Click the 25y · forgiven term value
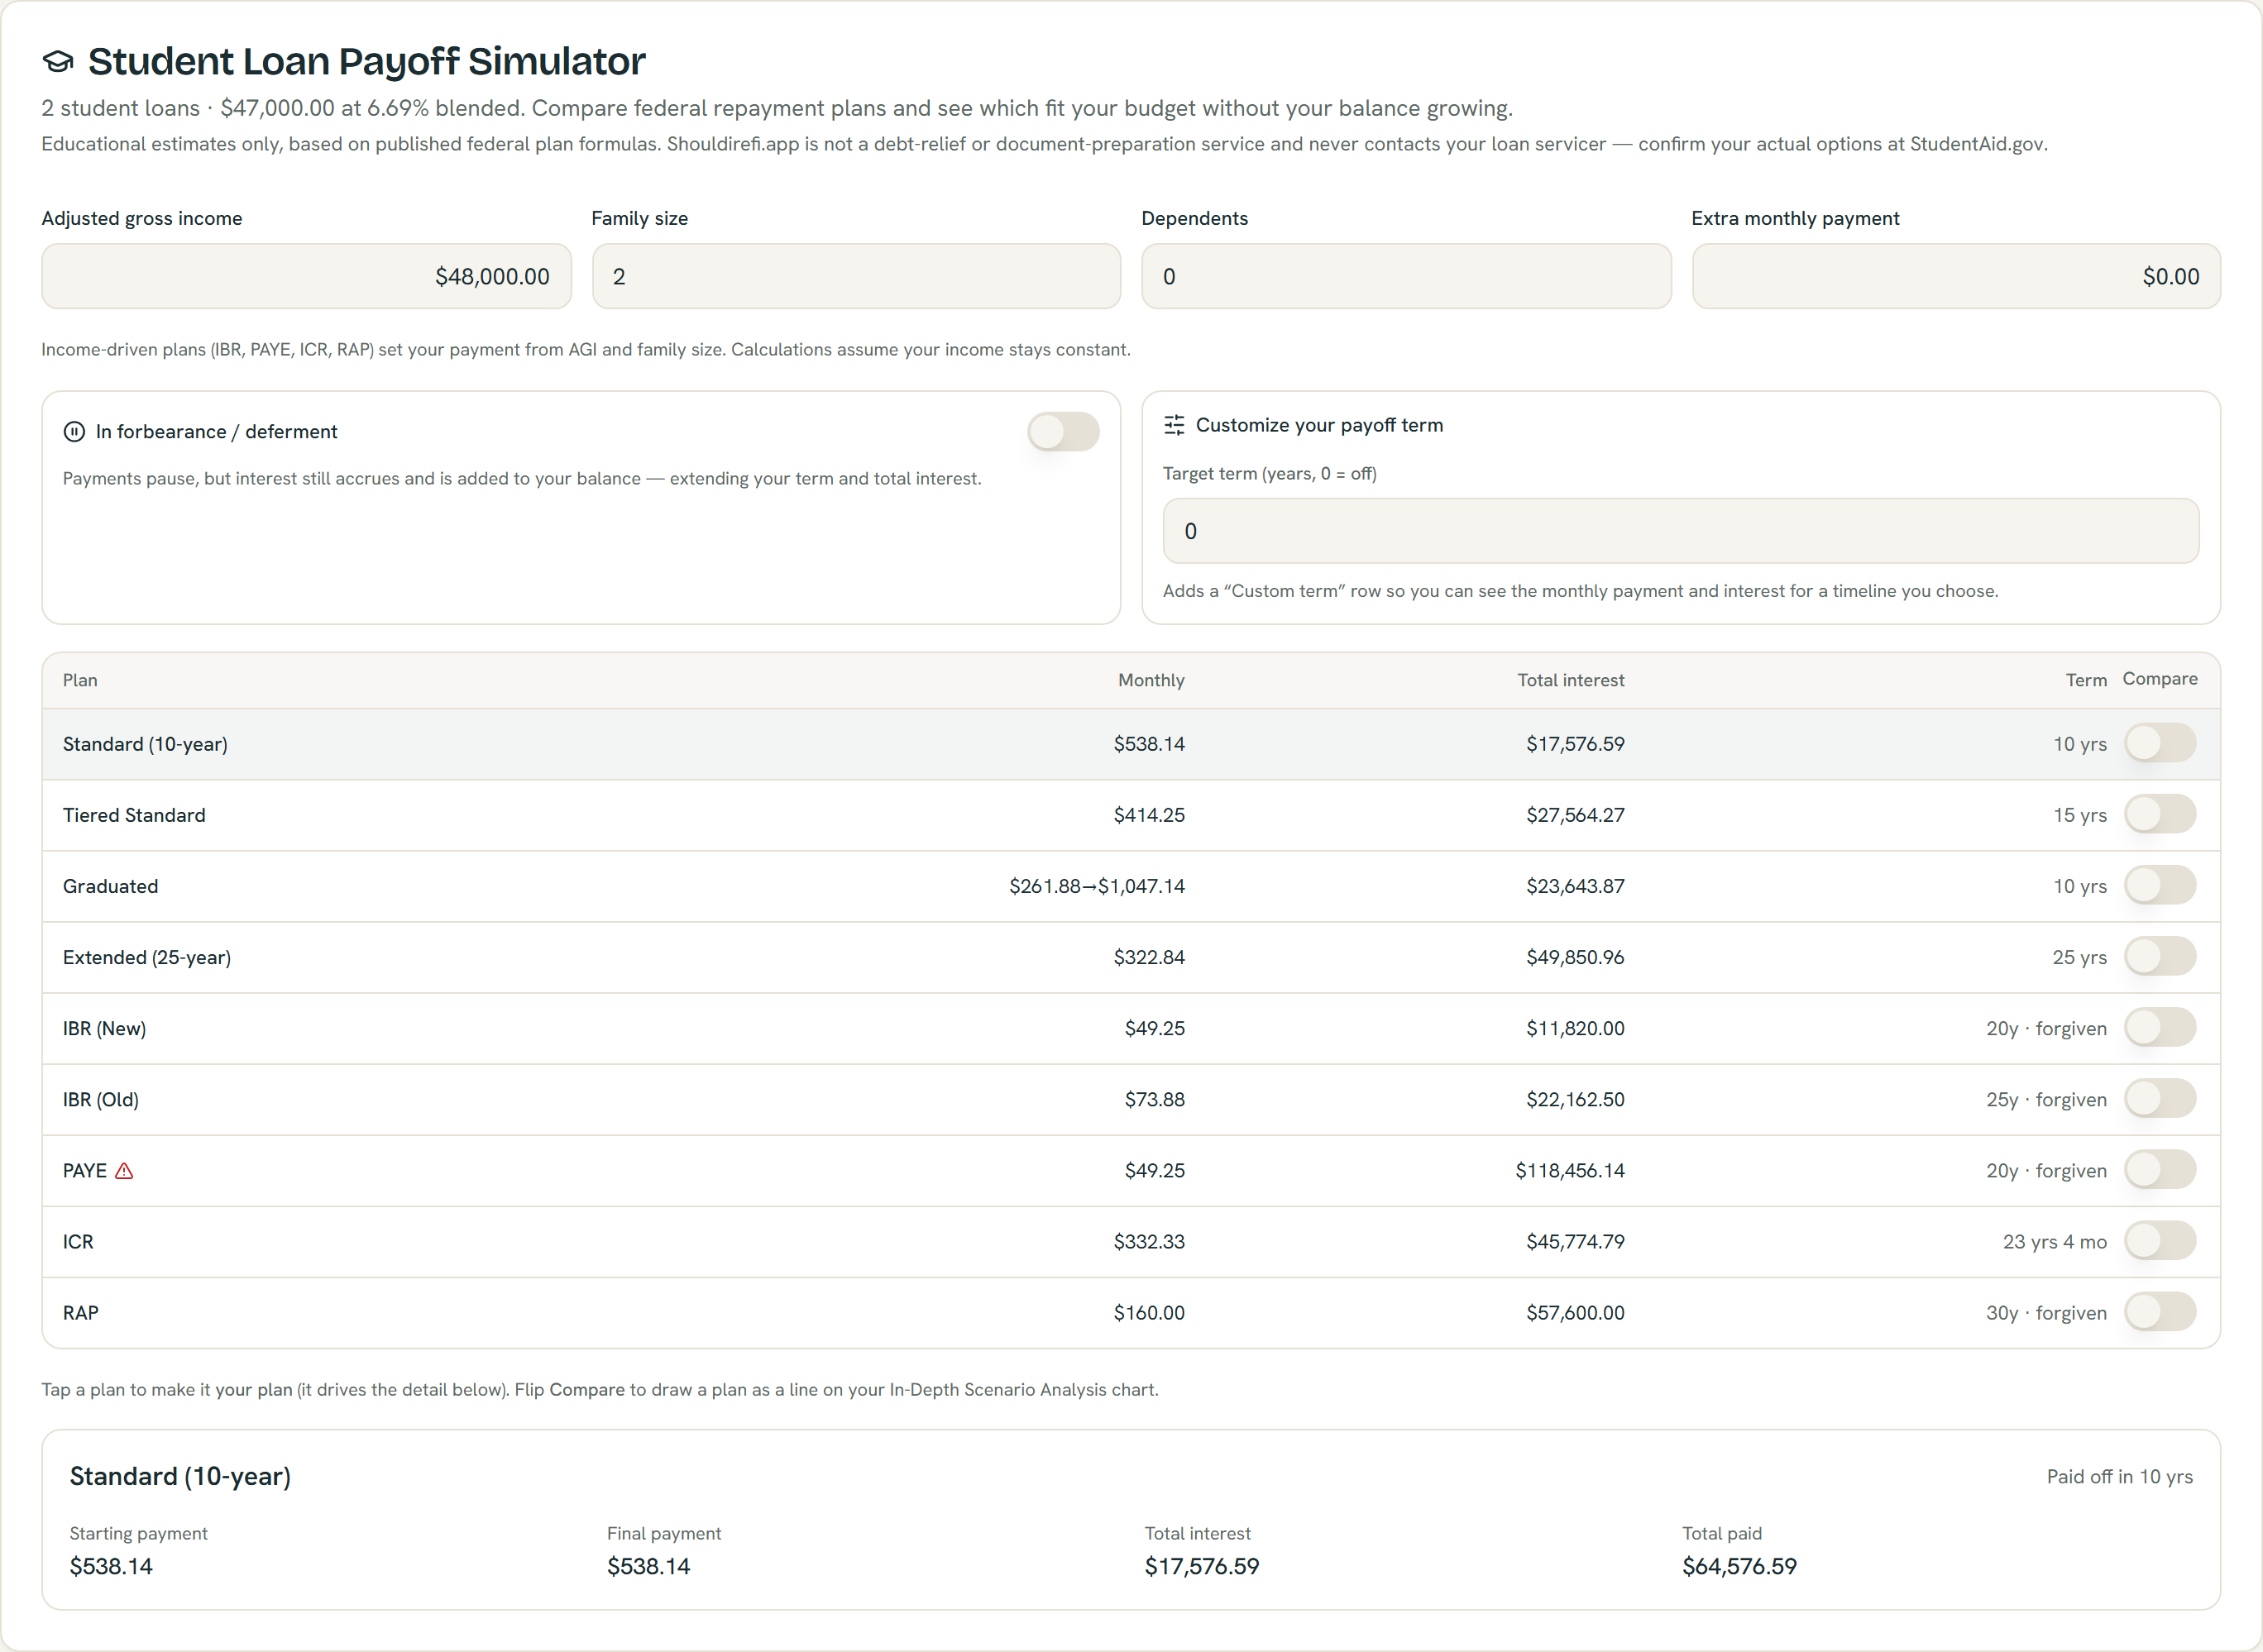The width and height of the screenshot is (2263, 1652). click(x=2046, y=1099)
